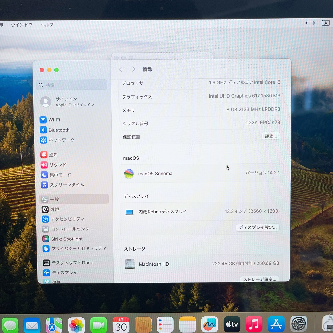Open Siri と Spotlight settings
333x333 pixels.
click(x=62, y=239)
